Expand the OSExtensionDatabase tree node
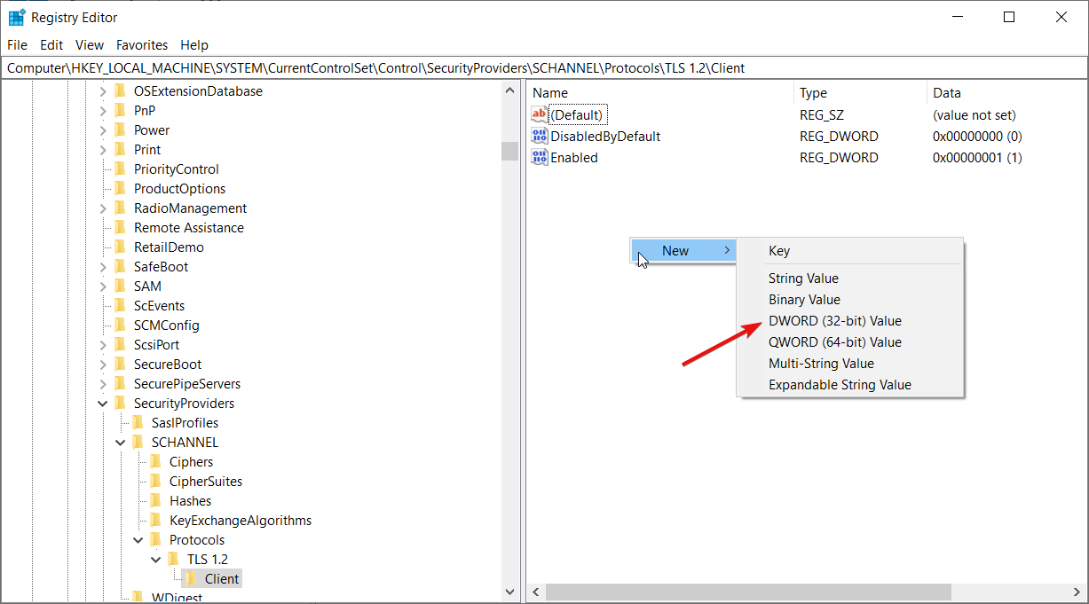Screen dimensions: 1089x604 pos(103,90)
